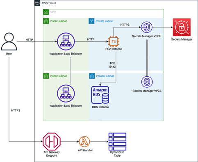Select the upper Application Load Balancer icon

pyautogui.click(x=66, y=41)
